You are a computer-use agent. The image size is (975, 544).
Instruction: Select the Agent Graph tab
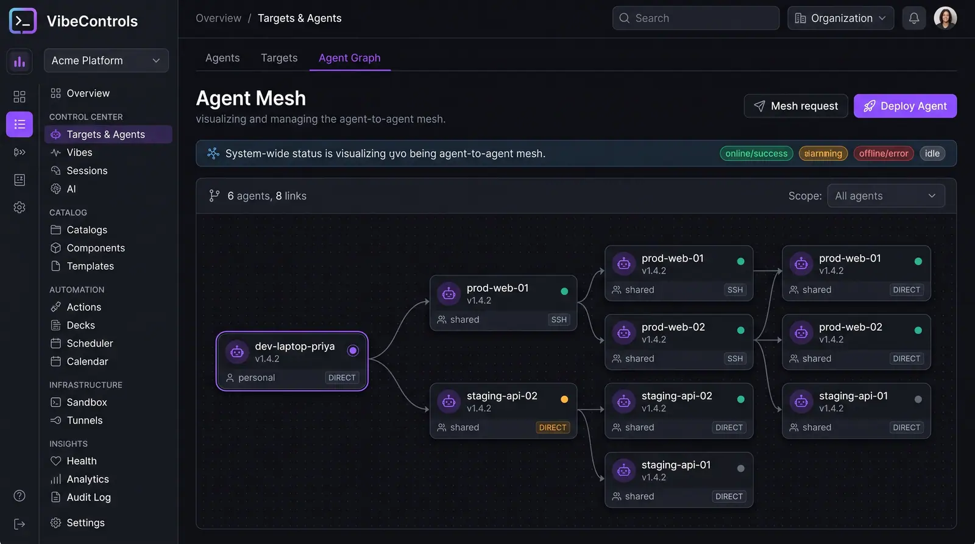(349, 58)
